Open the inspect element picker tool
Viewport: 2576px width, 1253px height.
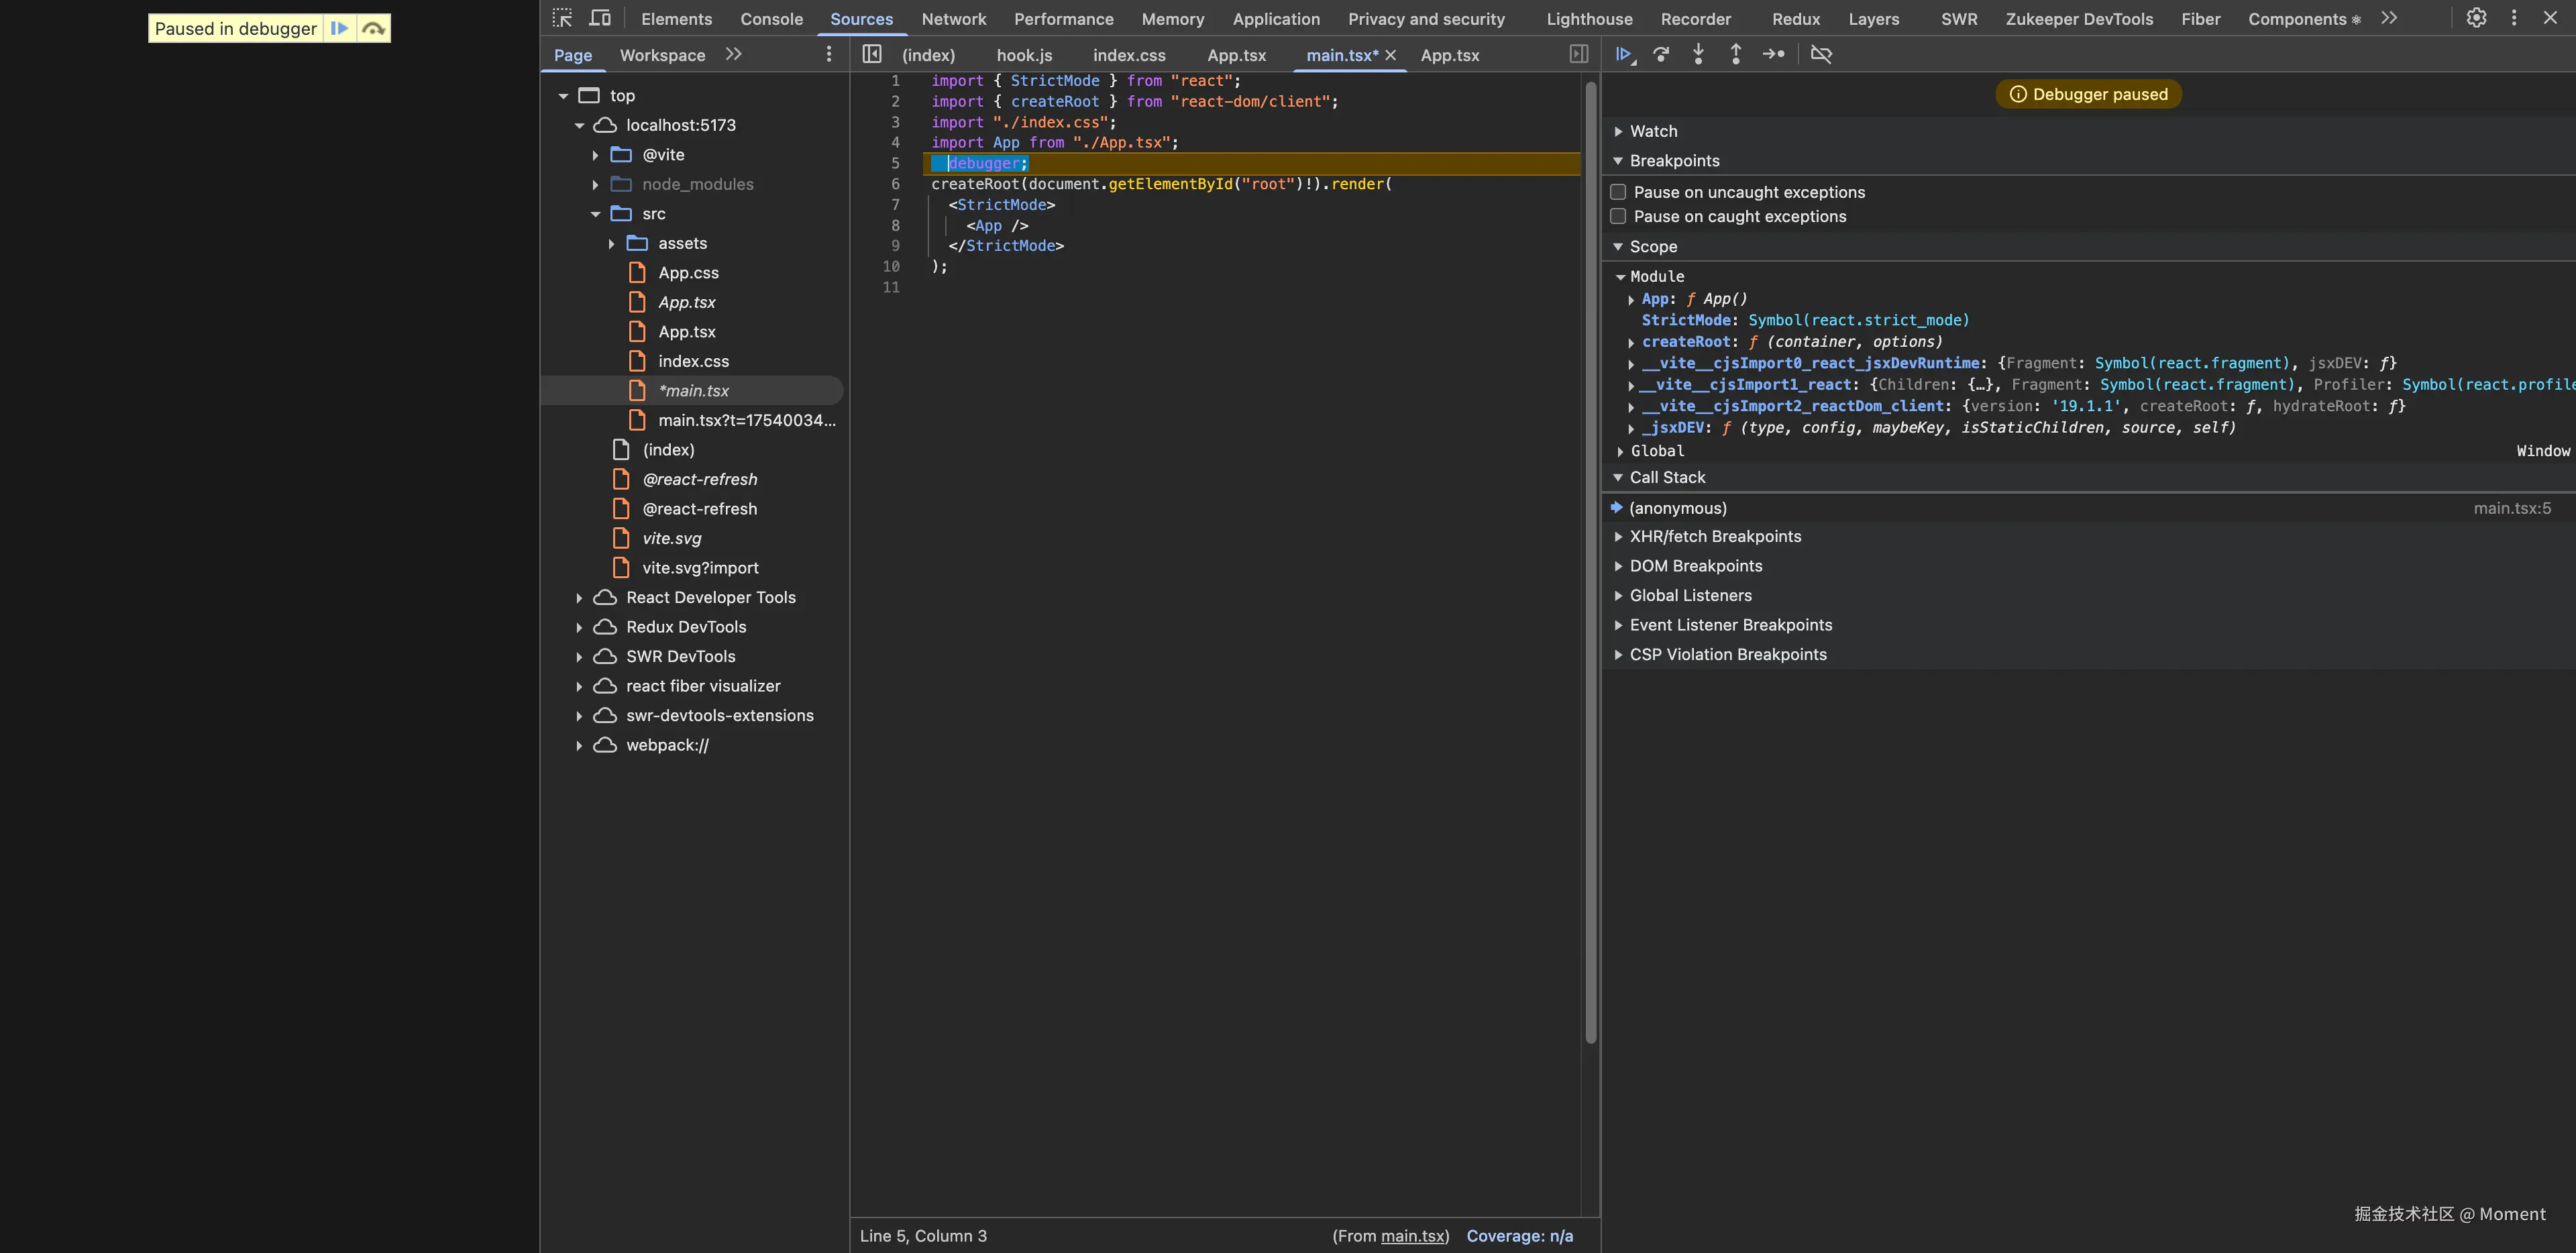click(562, 18)
